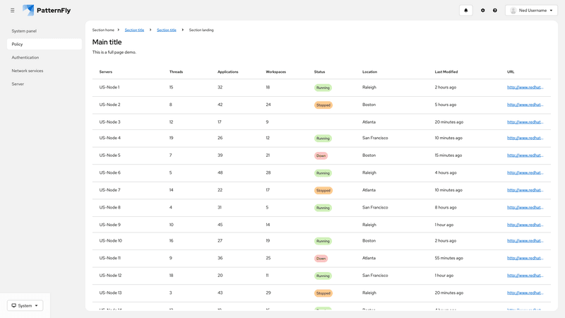This screenshot has height=318, width=565.
Task: Open the settings gear icon
Action: 483,11
